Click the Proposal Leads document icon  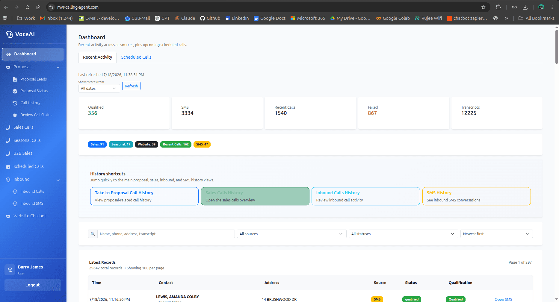pyautogui.click(x=15, y=79)
